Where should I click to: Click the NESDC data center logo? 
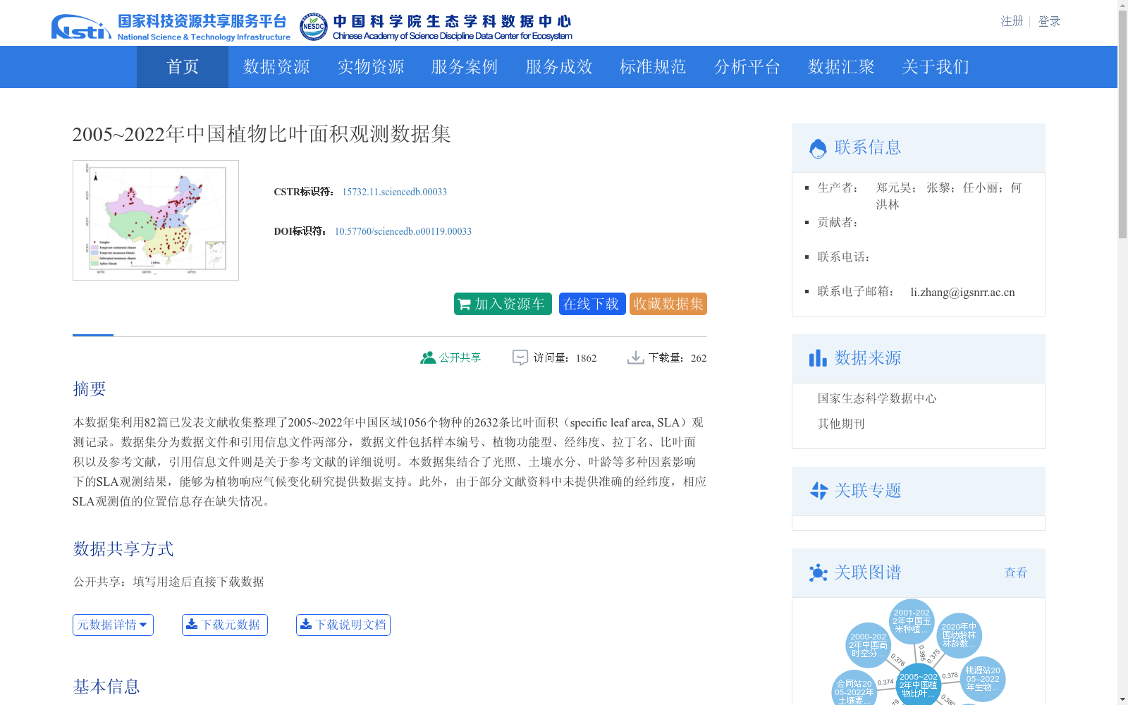(436, 27)
